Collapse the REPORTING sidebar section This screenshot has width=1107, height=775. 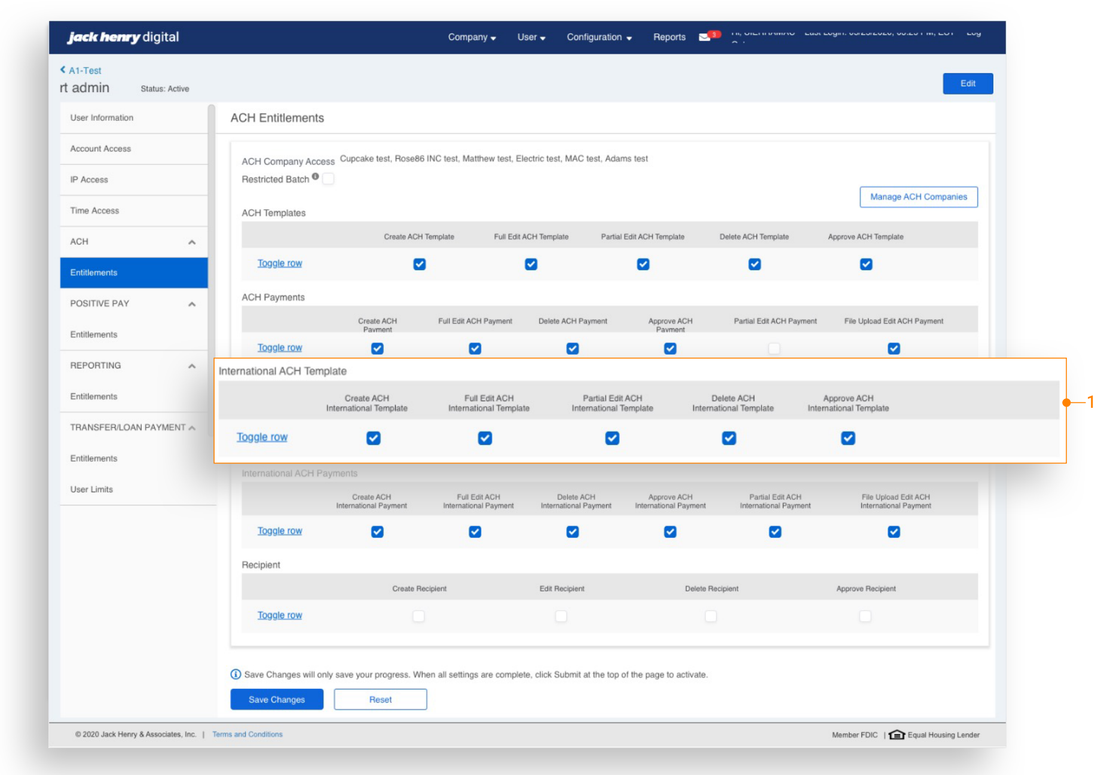(192, 366)
